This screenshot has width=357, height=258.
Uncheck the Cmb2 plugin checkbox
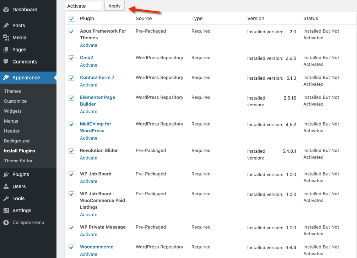point(71,58)
